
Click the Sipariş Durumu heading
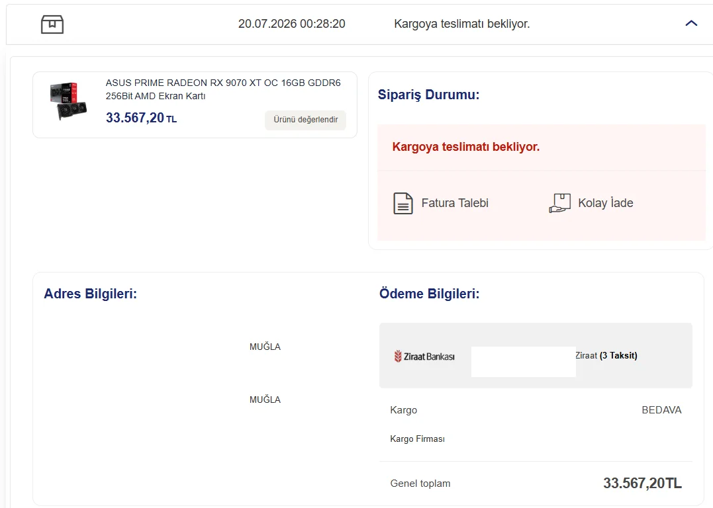(x=428, y=95)
